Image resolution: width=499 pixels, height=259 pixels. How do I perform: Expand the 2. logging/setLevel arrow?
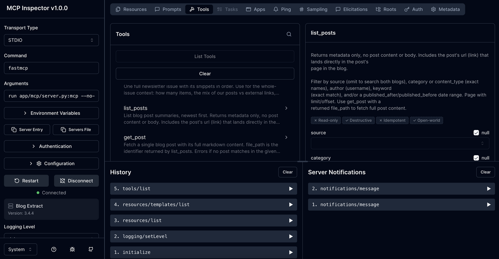[291, 236]
